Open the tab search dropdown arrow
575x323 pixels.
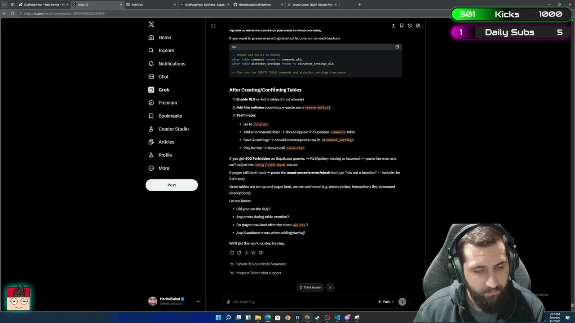4,4
